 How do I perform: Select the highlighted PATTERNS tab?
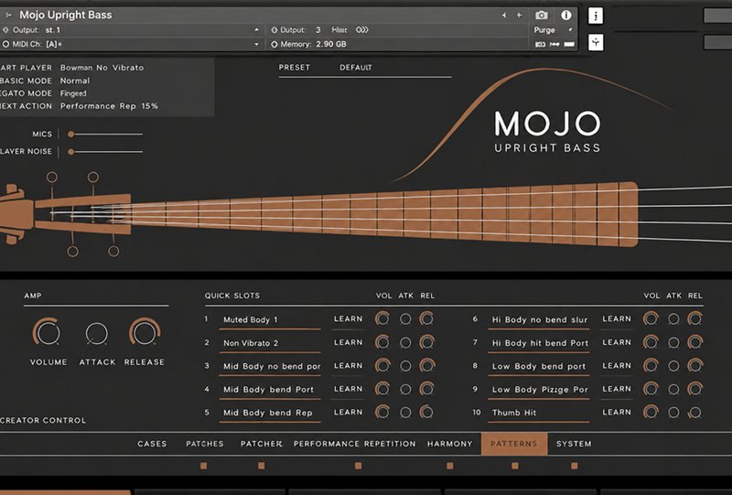[514, 444]
